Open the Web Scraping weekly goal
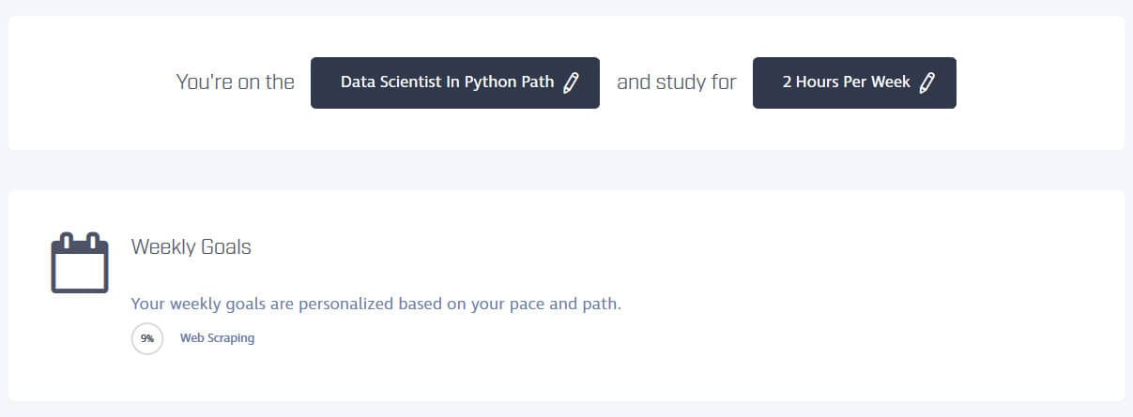 [x=217, y=338]
